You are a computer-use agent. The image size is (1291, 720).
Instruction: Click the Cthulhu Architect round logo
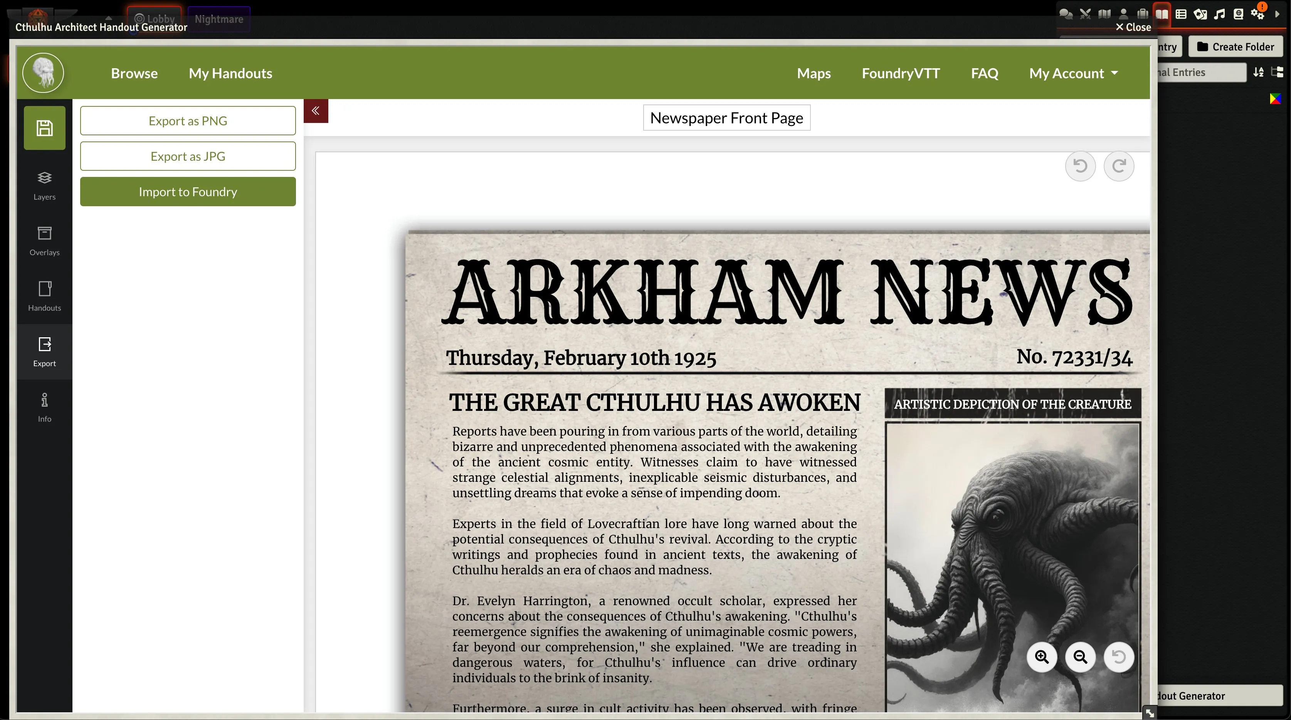coord(43,73)
